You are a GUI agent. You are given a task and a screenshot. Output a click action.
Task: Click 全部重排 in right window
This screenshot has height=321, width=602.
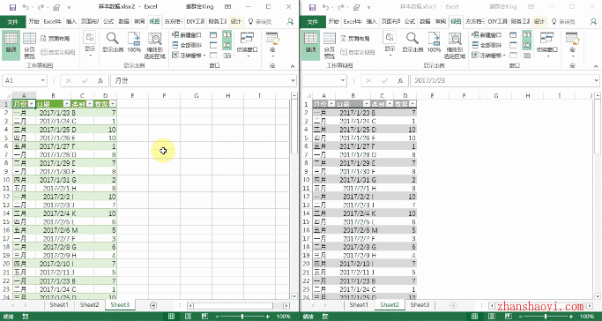[487, 45]
